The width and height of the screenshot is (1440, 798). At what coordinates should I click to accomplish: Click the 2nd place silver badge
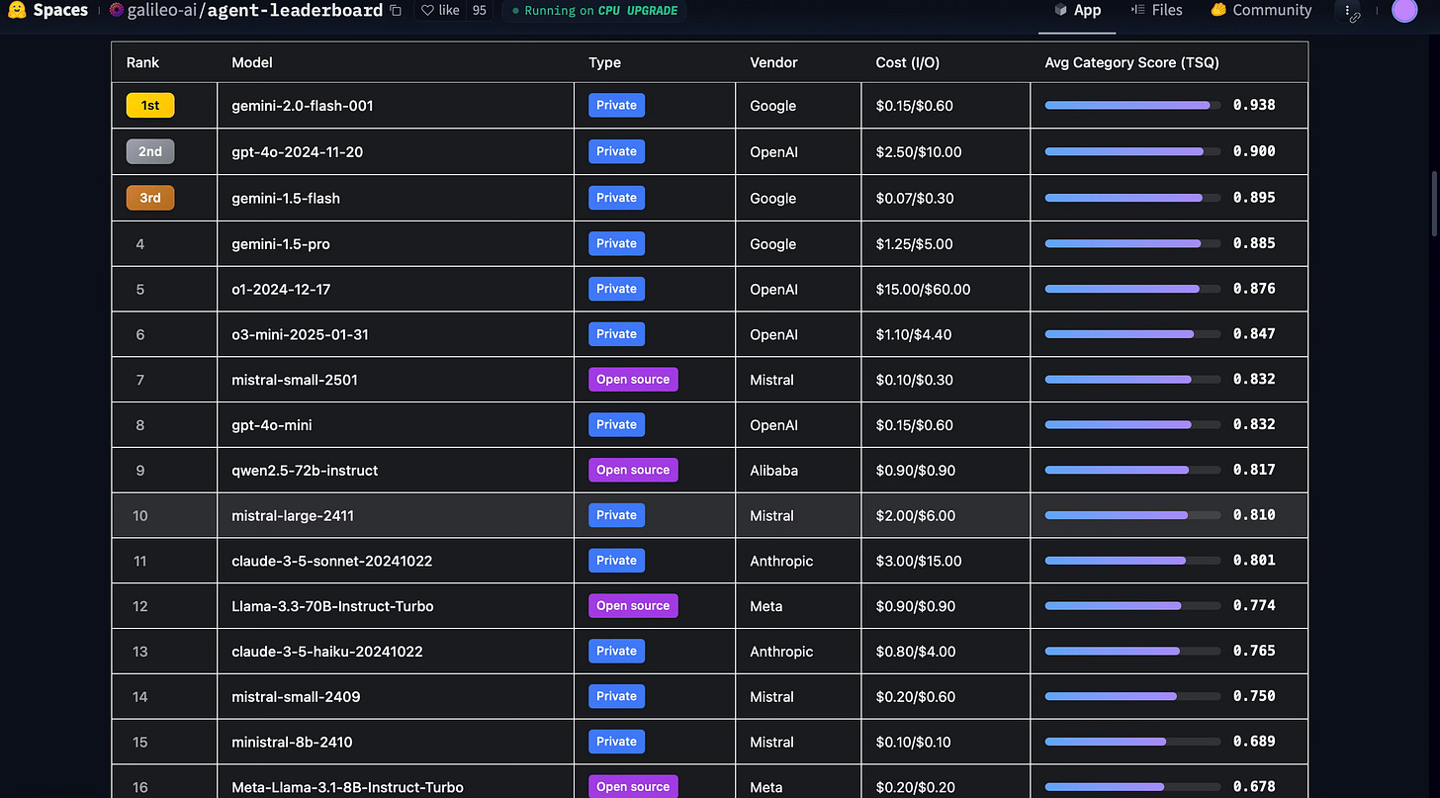[x=150, y=151]
